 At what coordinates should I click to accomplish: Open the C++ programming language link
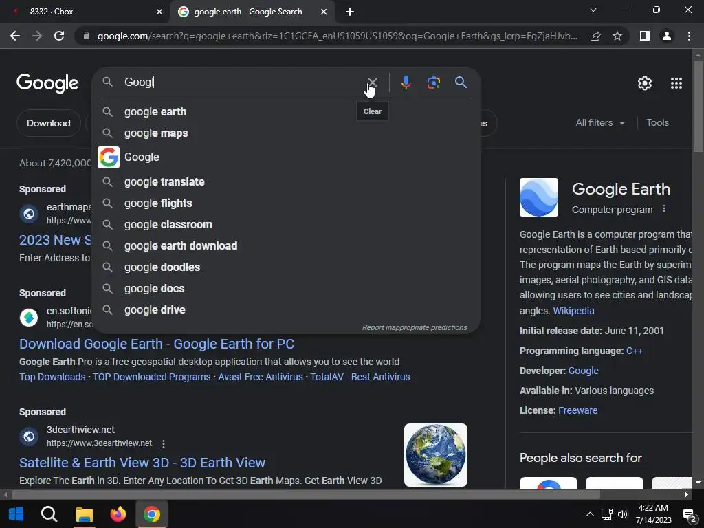coord(635,351)
